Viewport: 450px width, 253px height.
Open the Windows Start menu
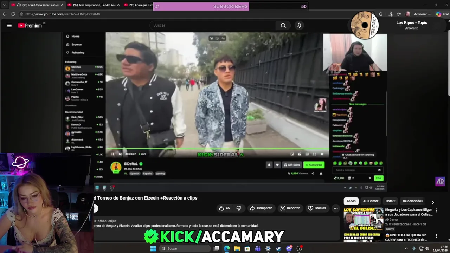153,248
